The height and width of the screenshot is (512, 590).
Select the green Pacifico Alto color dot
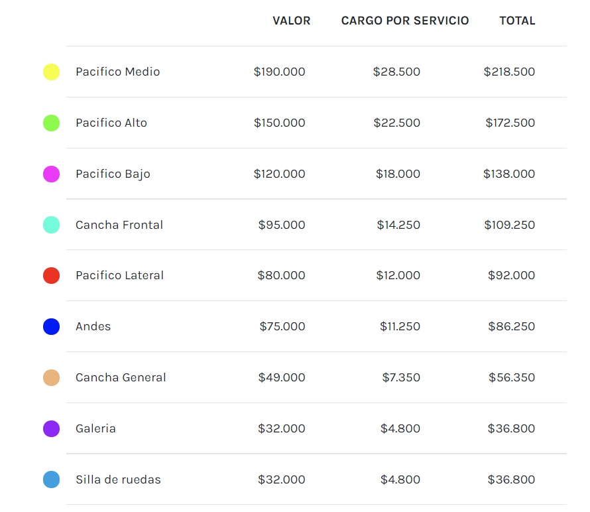[x=51, y=123]
